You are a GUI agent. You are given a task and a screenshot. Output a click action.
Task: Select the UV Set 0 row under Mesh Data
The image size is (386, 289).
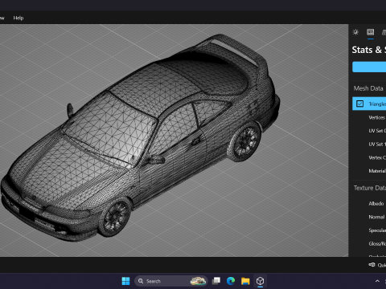(x=377, y=131)
